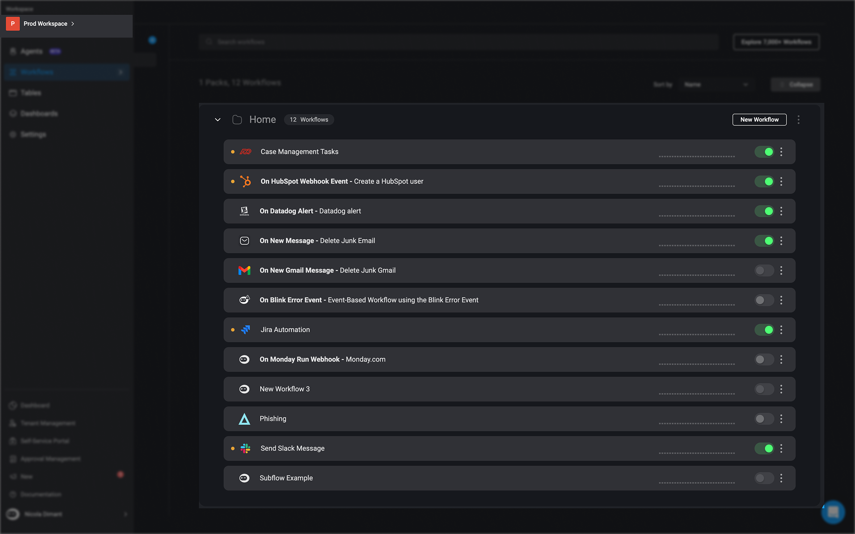855x534 pixels.
Task: Click the Slack icon of Send Slack Message
Action: pos(245,448)
